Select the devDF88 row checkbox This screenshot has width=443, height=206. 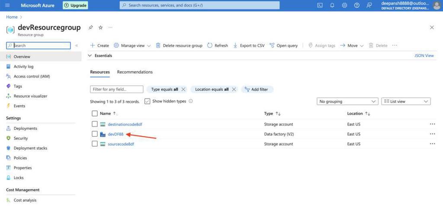tap(95, 134)
